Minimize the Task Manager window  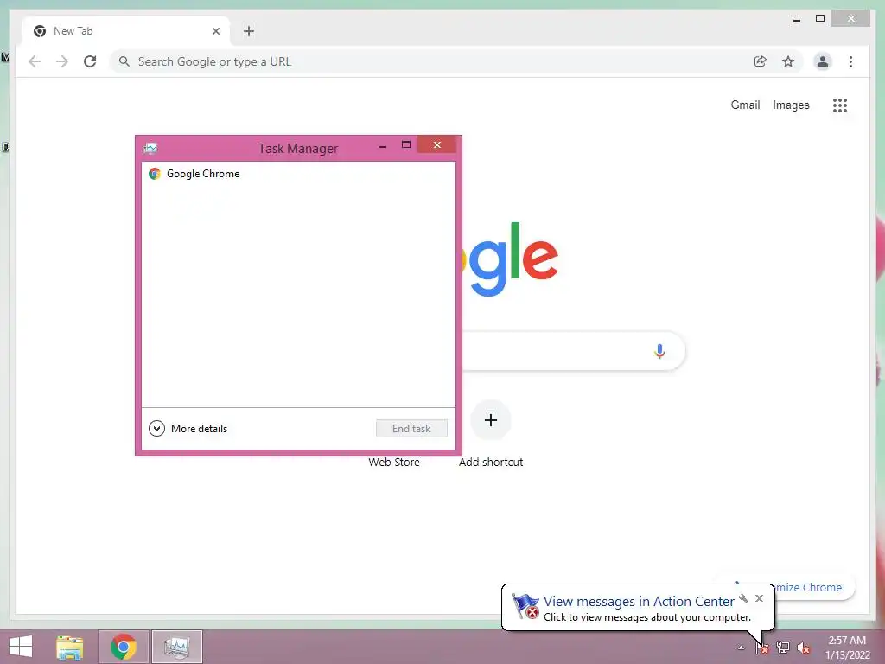(383, 145)
